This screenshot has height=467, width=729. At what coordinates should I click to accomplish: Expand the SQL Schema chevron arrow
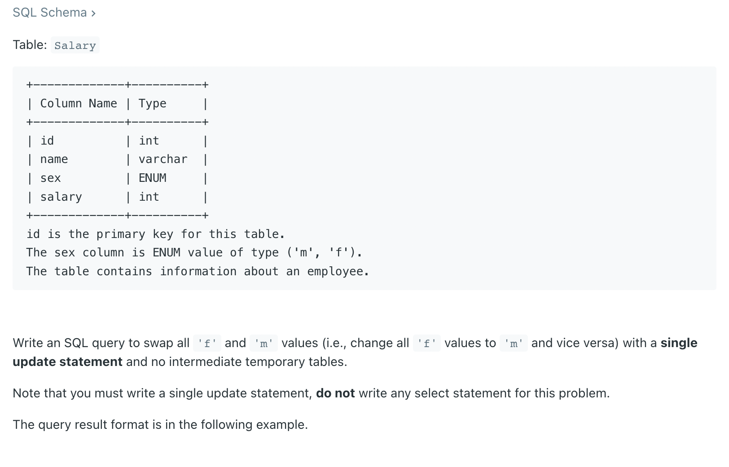(93, 13)
